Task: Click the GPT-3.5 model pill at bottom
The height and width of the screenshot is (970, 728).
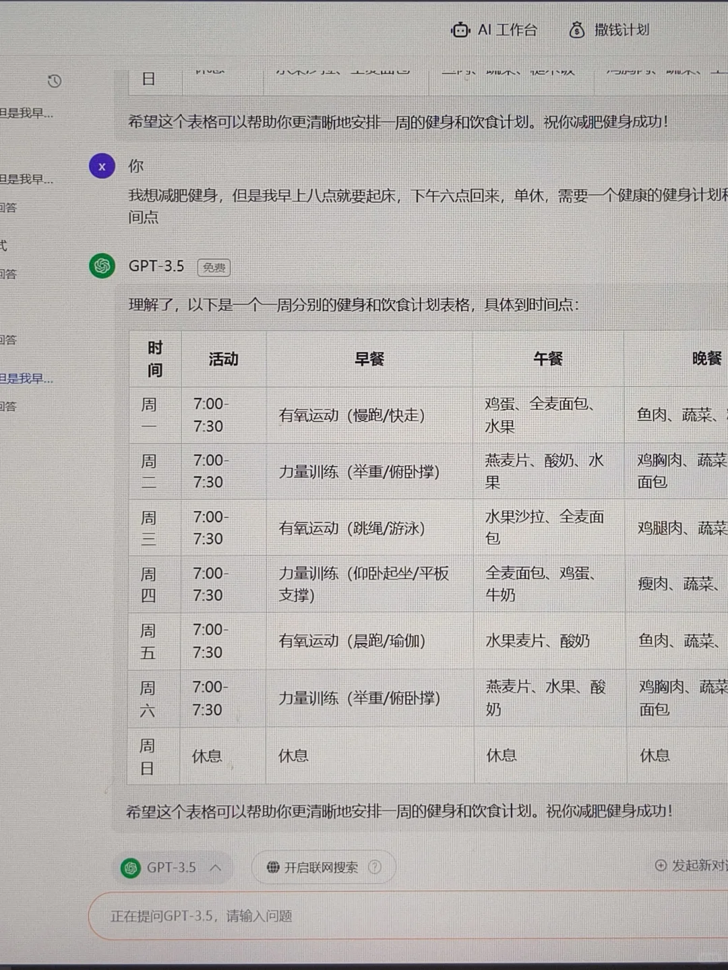Action: pyautogui.click(x=172, y=868)
